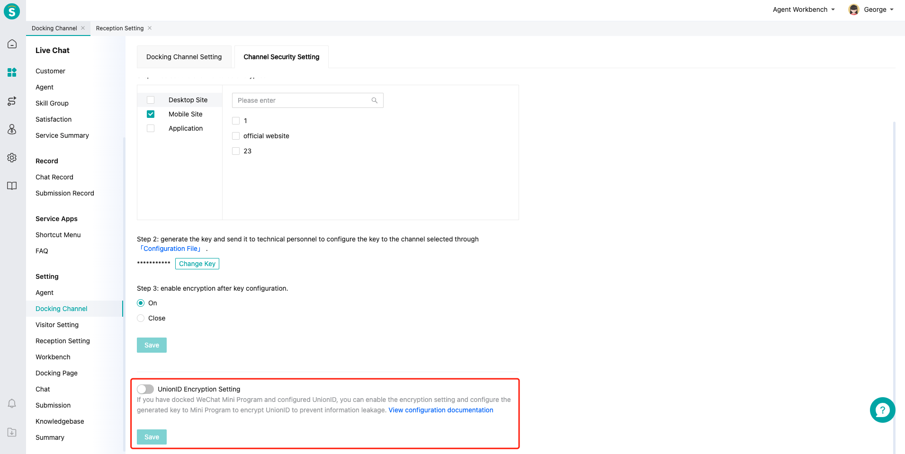The image size is (905, 454).
Task: Click the Please enter search field
Action: pyautogui.click(x=307, y=100)
